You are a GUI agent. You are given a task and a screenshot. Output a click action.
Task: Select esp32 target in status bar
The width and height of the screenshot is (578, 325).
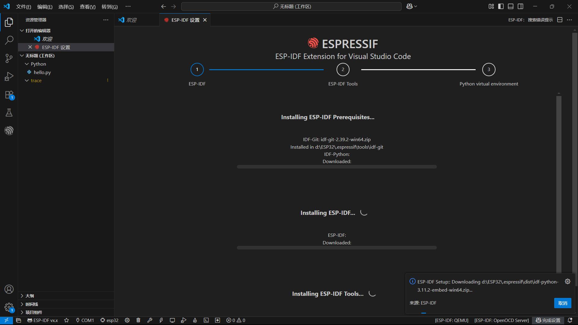tap(110, 320)
